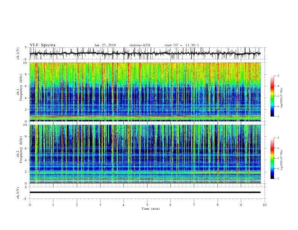Click the "ch.3(V)" axis label
Screen dimensions: 298x230
click(18, 193)
